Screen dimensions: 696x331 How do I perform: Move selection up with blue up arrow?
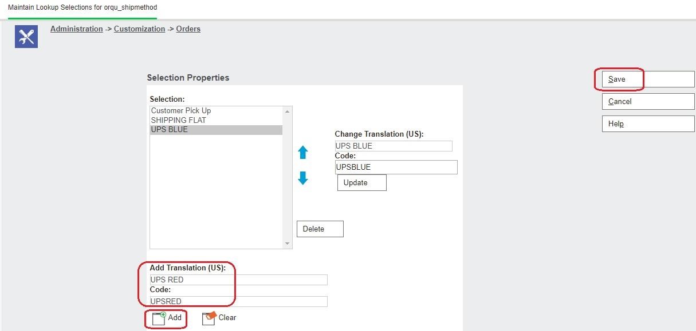click(x=303, y=152)
